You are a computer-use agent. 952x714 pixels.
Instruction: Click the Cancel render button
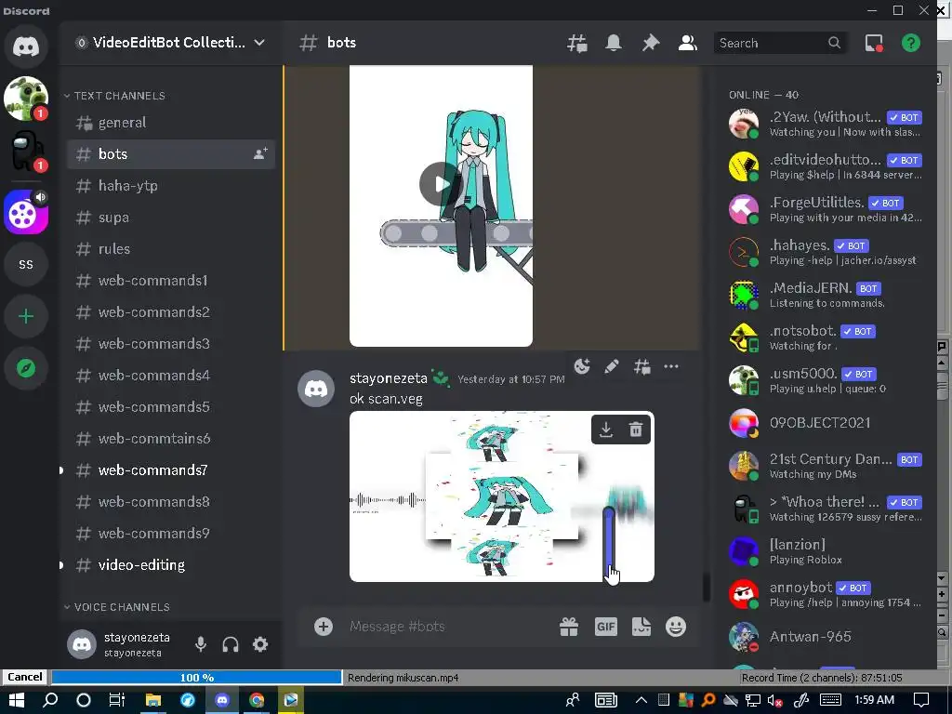tap(25, 677)
